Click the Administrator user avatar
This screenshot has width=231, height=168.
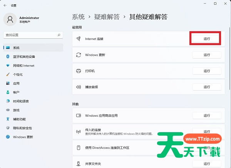coord(10,19)
